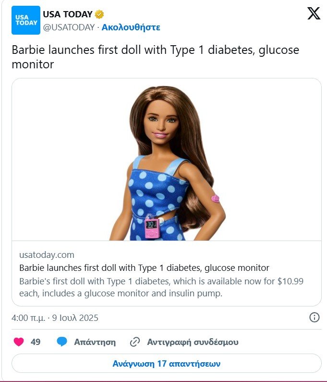
Task: Click the gold verified badge
Action: [x=99, y=14]
